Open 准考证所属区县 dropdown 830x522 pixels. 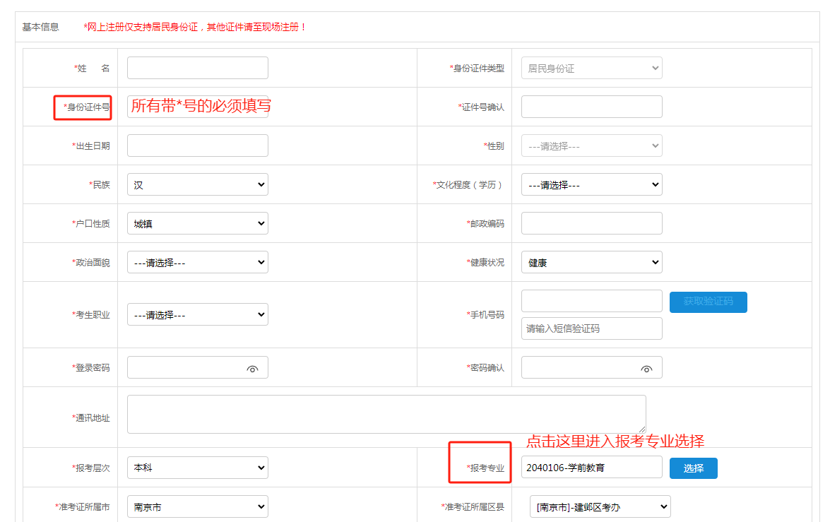point(600,506)
